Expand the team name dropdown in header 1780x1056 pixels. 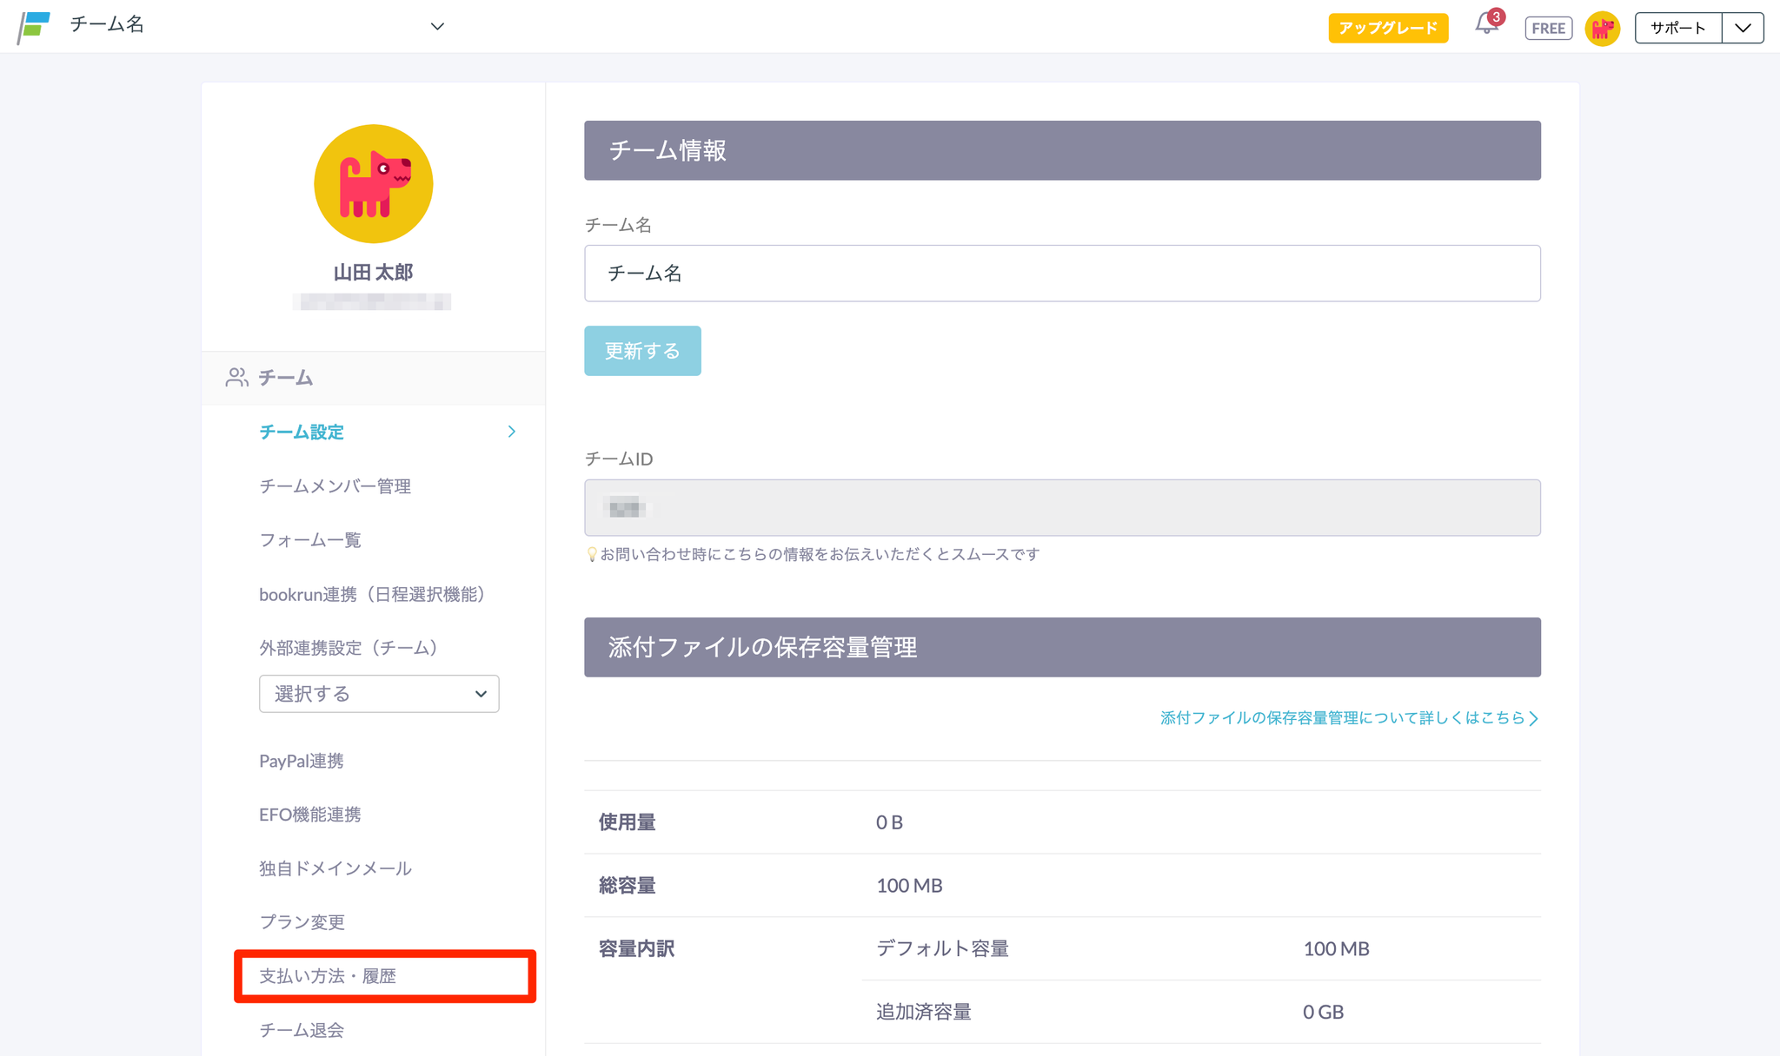[437, 26]
